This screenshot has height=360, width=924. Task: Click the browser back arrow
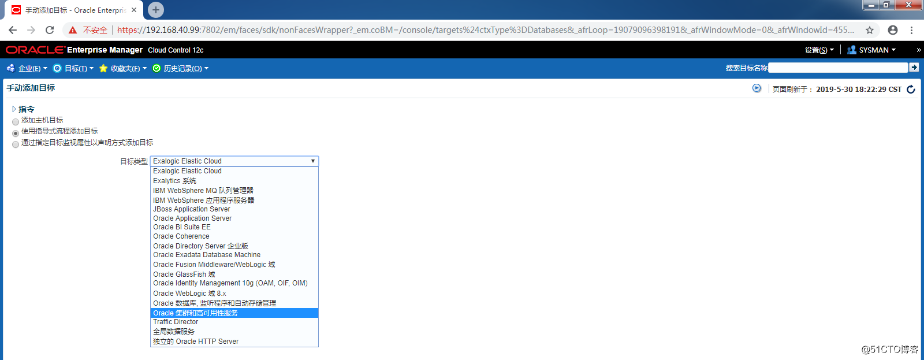pyautogui.click(x=13, y=30)
